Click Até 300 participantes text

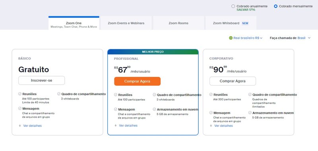pos(227,99)
